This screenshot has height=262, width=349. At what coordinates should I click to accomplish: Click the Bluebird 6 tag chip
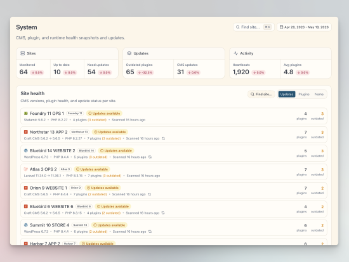pos(84,206)
